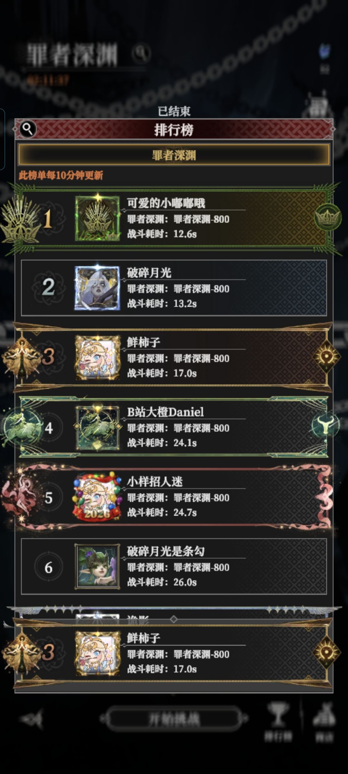
Task: Open 破碎月光 player avatar
Action: point(97,288)
